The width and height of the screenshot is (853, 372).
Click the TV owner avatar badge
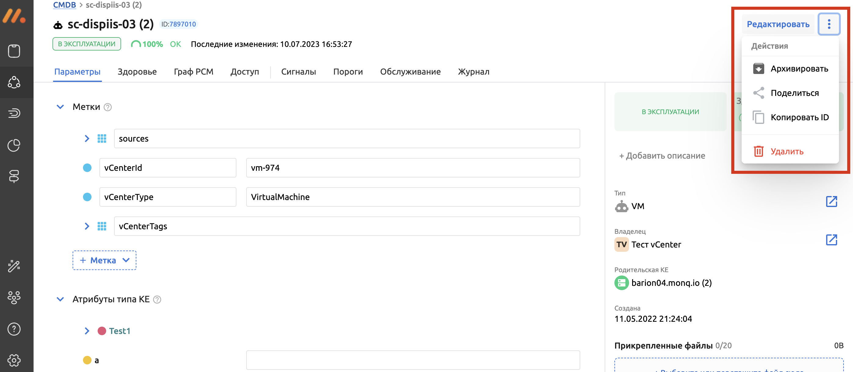621,244
